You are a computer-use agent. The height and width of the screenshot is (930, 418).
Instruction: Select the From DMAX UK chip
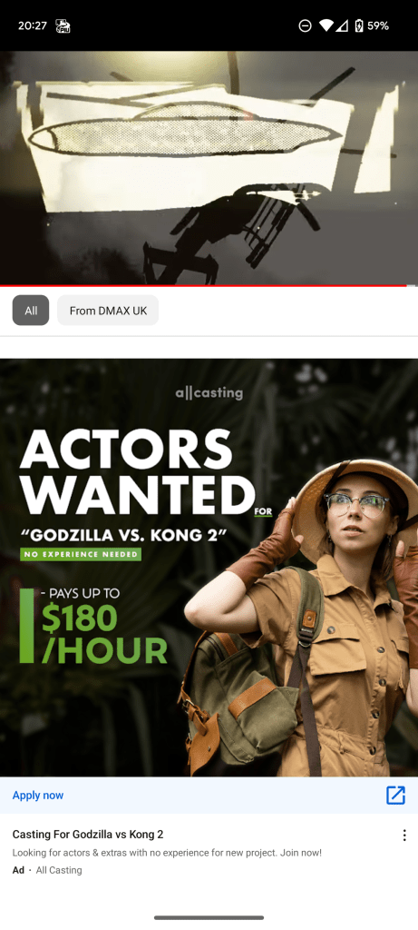[108, 311]
